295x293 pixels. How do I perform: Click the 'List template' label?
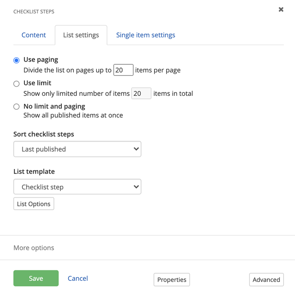click(x=34, y=172)
